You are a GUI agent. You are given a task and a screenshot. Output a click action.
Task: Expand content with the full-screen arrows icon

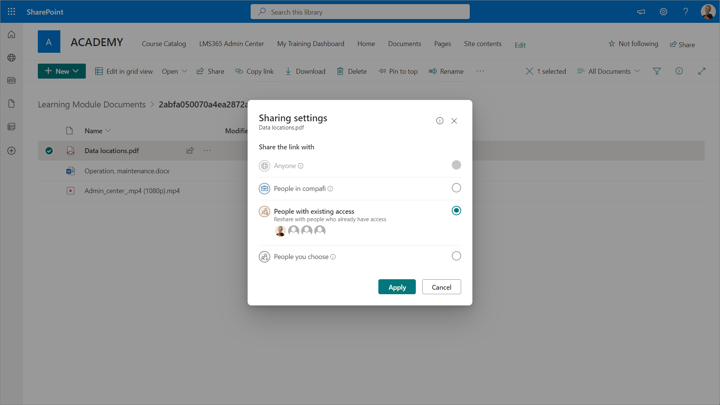[x=702, y=71]
